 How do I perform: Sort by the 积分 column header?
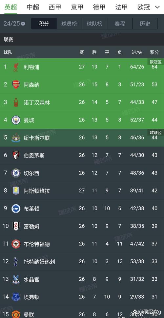[x=154, y=52]
